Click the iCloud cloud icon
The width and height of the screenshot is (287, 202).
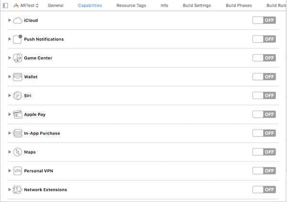pos(18,21)
